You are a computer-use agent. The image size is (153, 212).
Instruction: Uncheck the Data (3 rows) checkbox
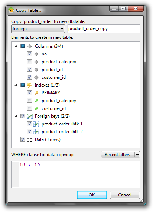(x=23, y=139)
